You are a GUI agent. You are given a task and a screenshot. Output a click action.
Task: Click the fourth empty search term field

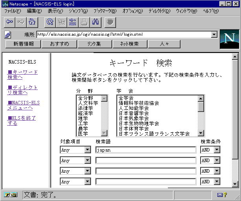click(146, 181)
